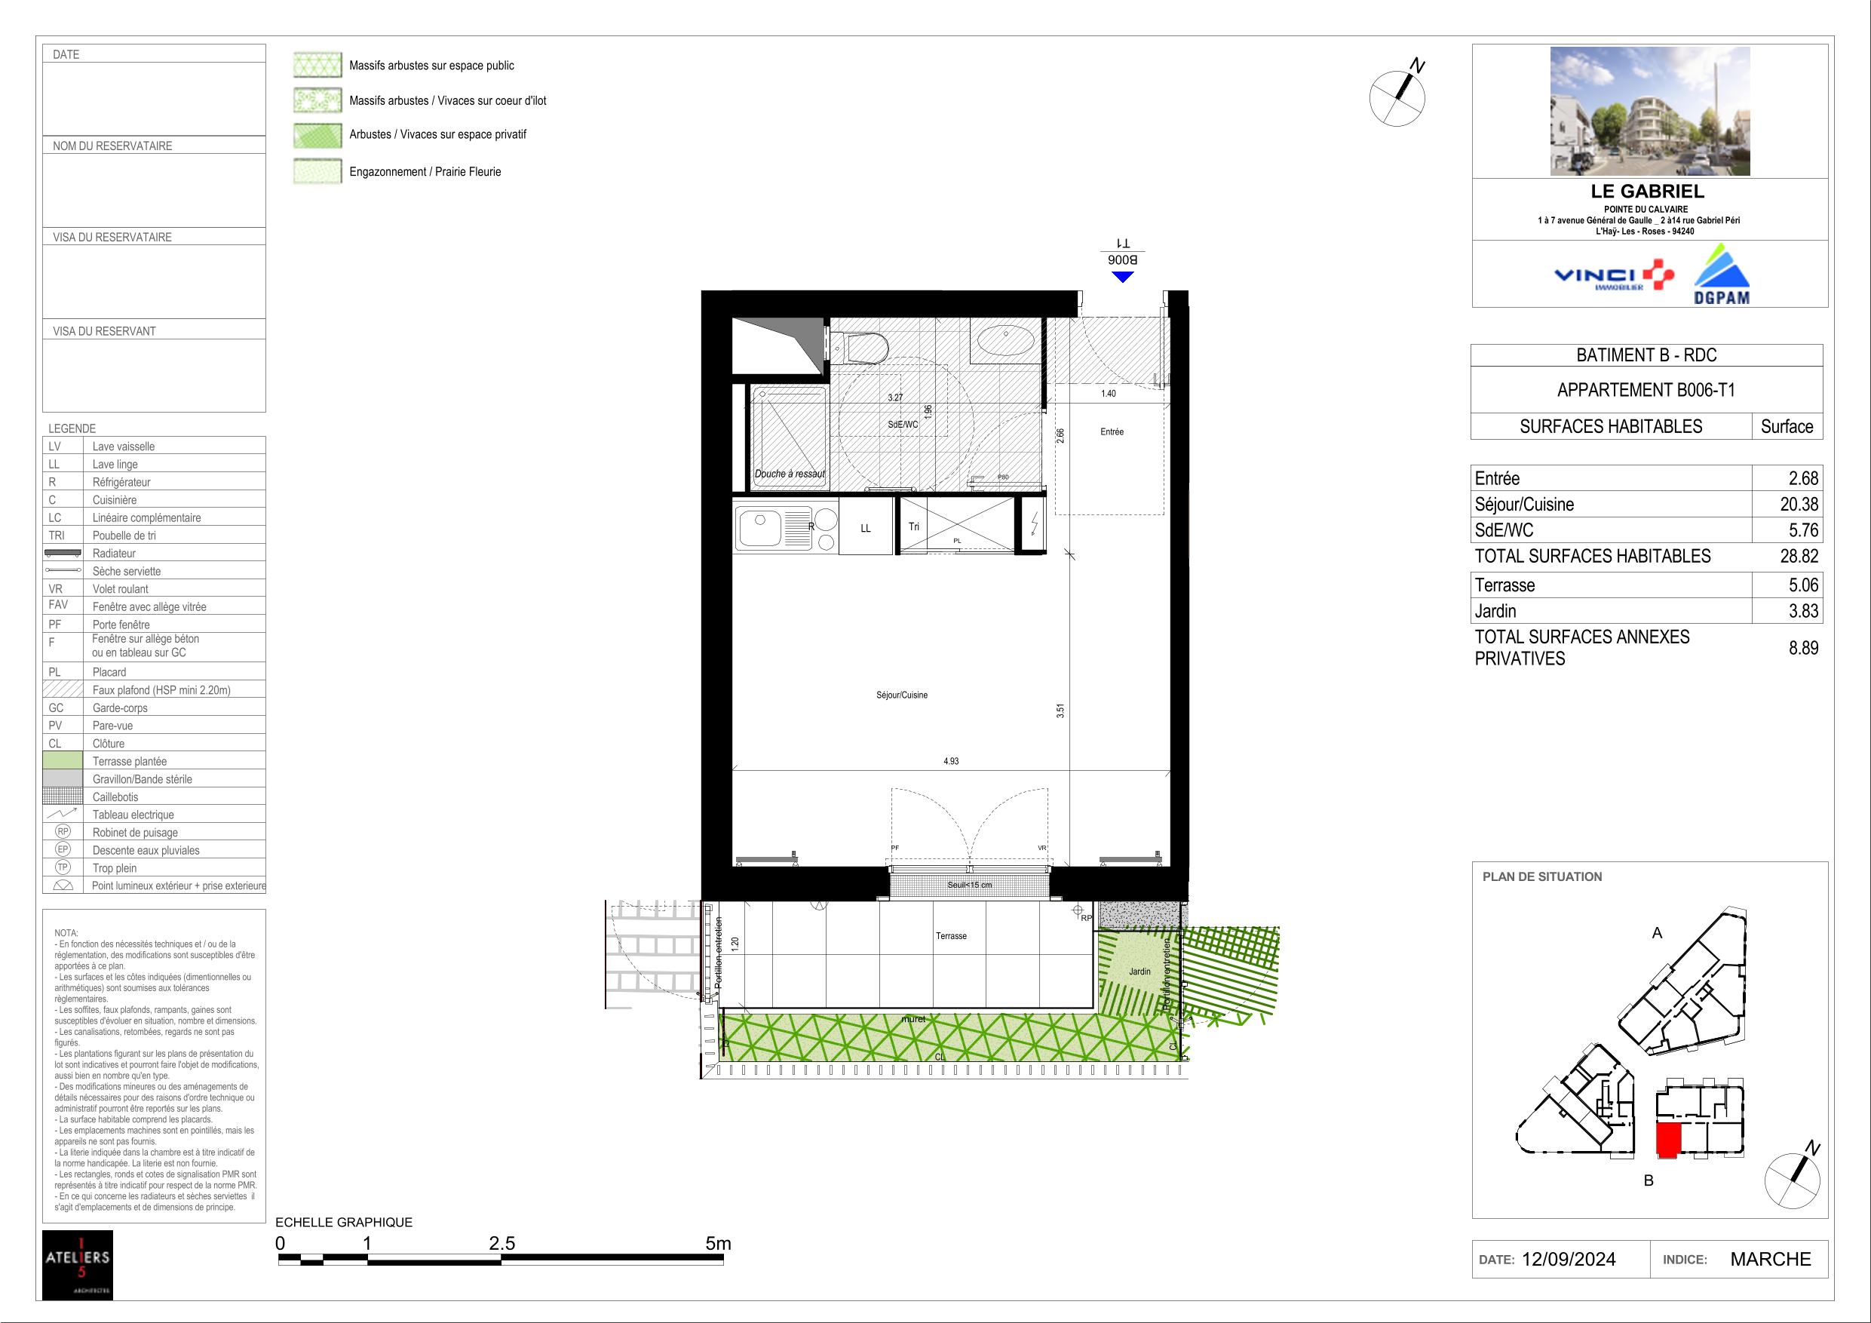
Task: Click the RP tap symbol on the Terrasse
Action: [x=1078, y=910]
